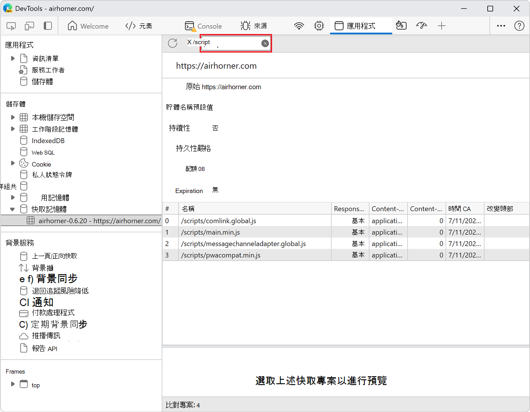Toggle device emulation icon
This screenshot has width=530, height=412.
tap(30, 26)
